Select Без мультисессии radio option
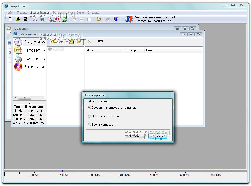Screen dimensions: 251x186 pyautogui.click(x=89, y=125)
